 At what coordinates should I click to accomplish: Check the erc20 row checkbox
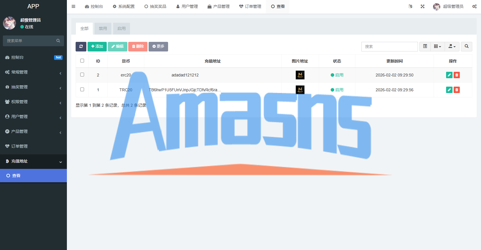pyautogui.click(x=82, y=75)
